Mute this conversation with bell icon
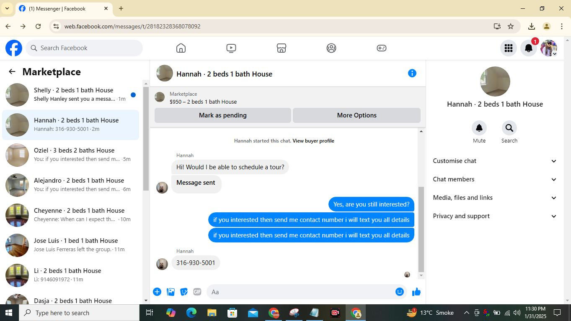This screenshot has width=571, height=321. pos(479,128)
